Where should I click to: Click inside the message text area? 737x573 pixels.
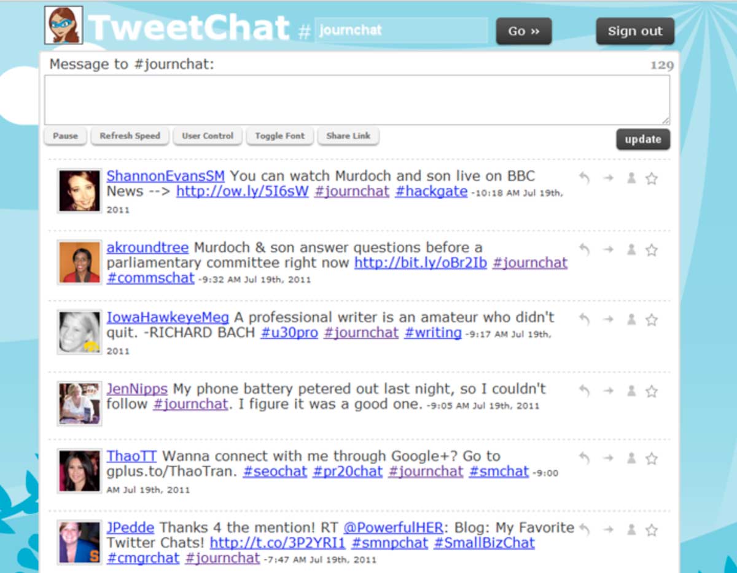[357, 100]
